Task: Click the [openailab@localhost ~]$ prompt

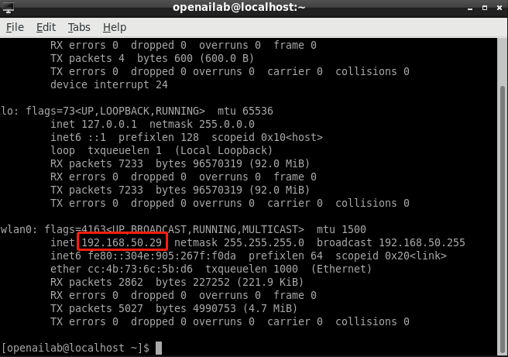Action: [75, 348]
